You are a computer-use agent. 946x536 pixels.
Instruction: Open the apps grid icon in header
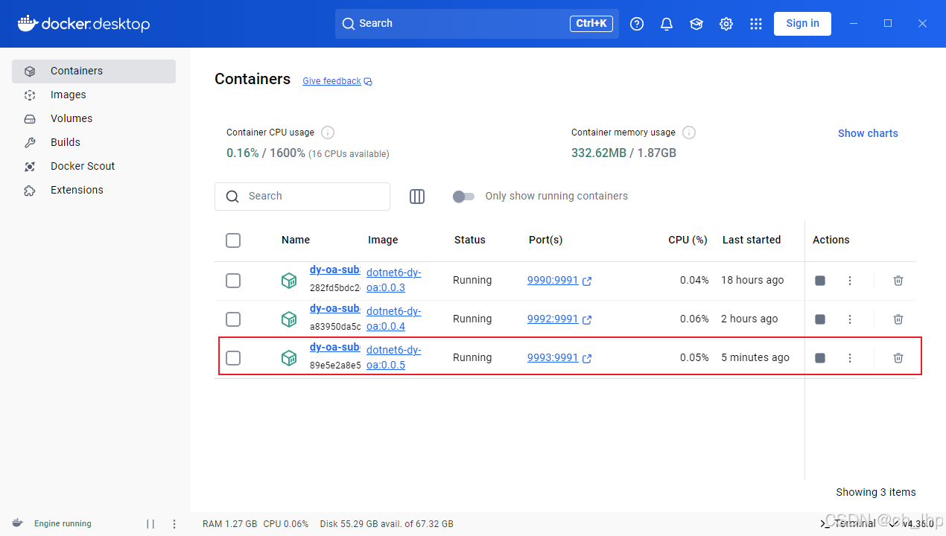[756, 24]
